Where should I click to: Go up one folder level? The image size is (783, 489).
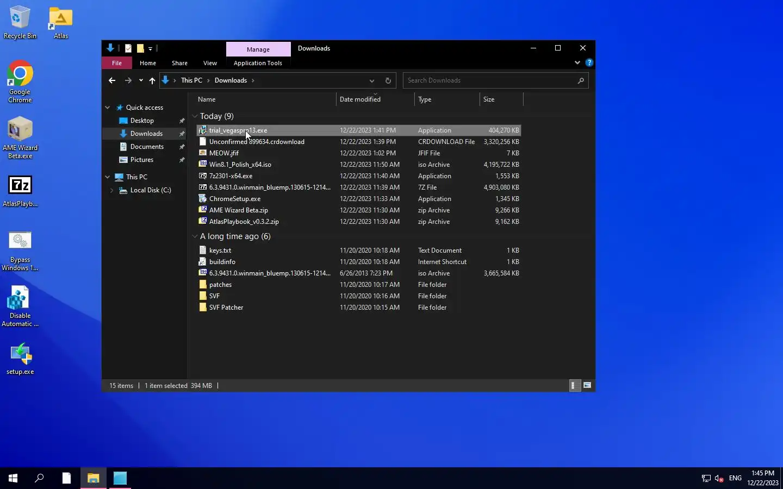(152, 80)
